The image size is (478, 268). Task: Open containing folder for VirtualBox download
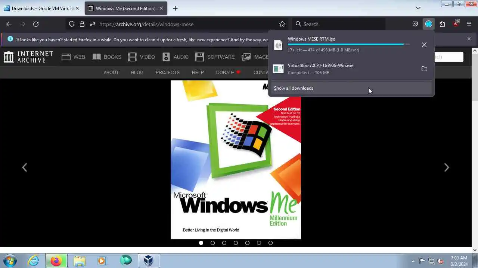(x=424, y=69)
